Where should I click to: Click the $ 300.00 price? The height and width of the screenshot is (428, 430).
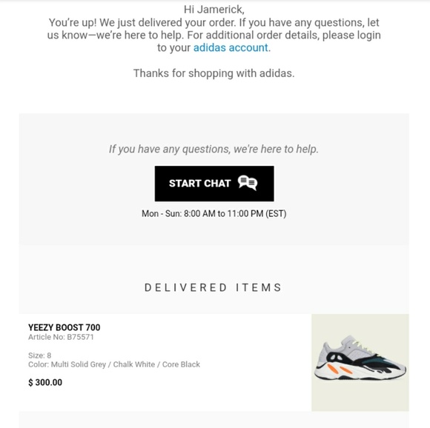tap(45, 382)
